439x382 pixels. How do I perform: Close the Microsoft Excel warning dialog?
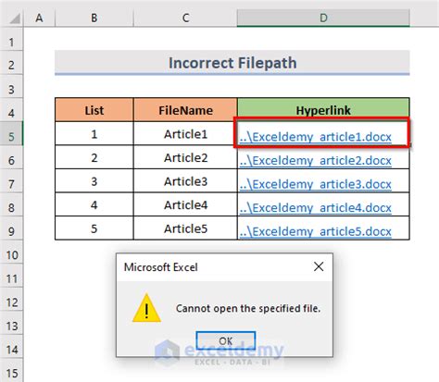(x=319, y=266)
